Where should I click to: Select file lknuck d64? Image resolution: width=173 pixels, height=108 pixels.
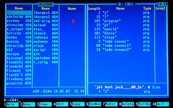pos(46,33)
